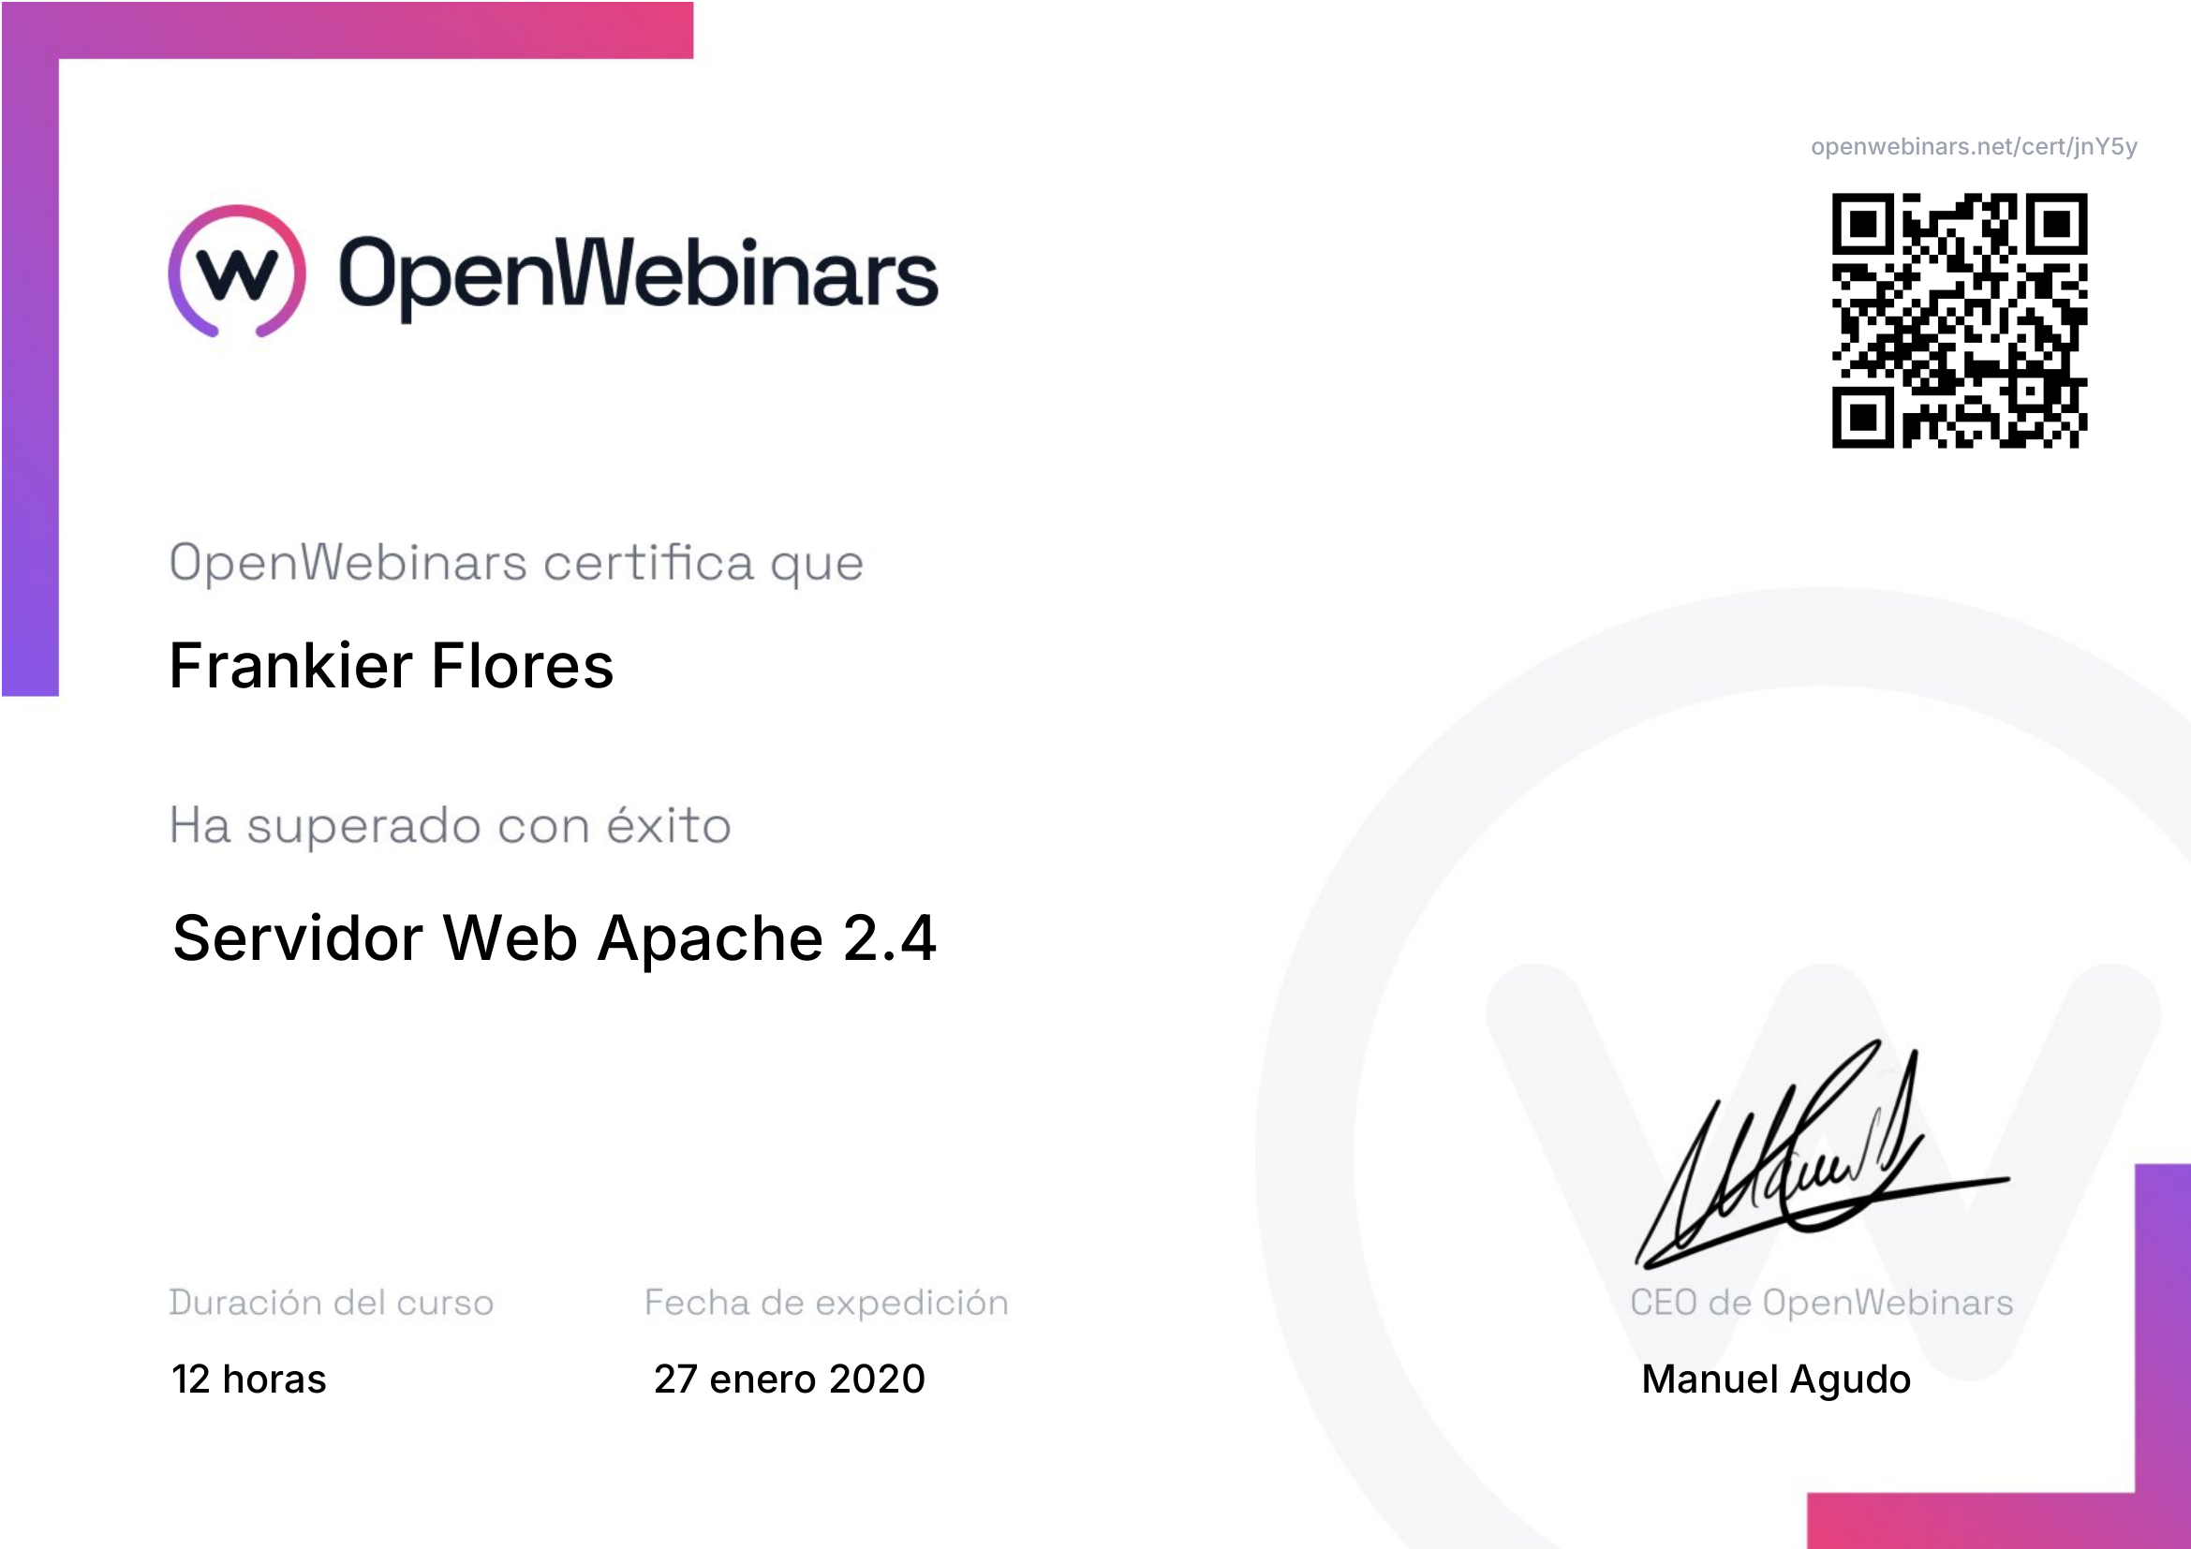Image resolution: width=2191 pixels, height=1549 pixels.
Task: Click the QR code image
Action: tap(1959, 320)
